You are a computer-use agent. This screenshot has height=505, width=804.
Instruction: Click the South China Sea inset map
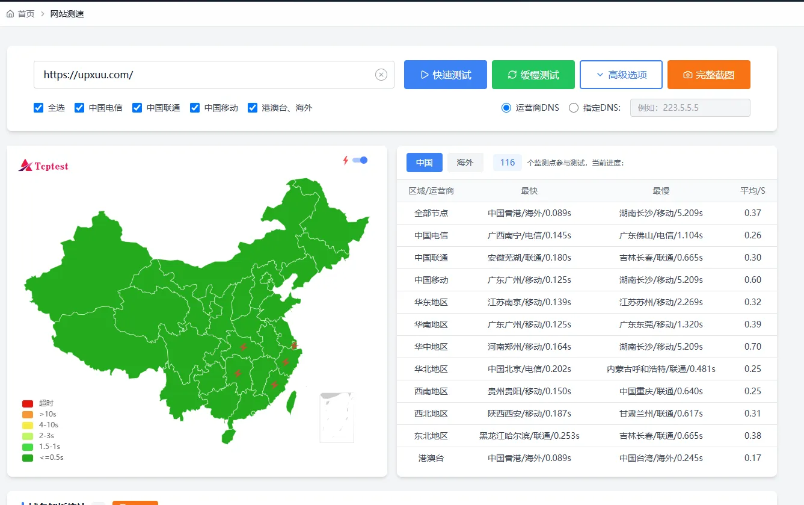(x=337, y=418)
